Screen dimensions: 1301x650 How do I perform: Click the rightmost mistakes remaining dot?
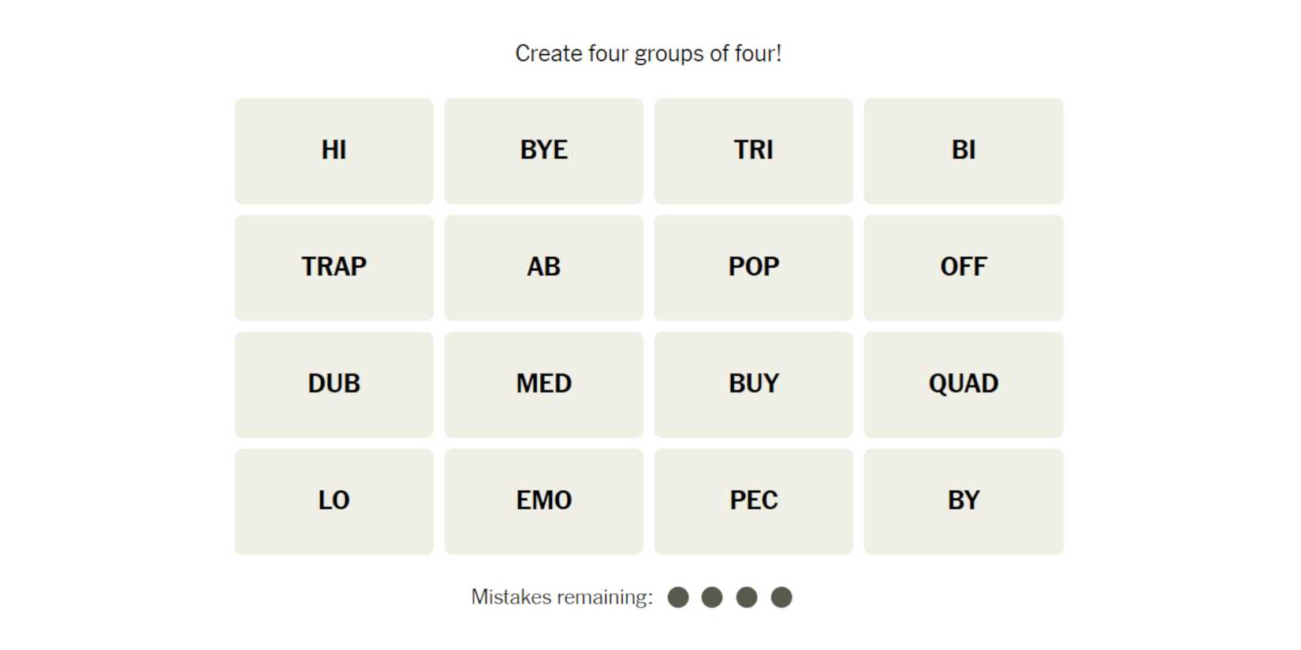pyautogui.click(x=781, y=597)
